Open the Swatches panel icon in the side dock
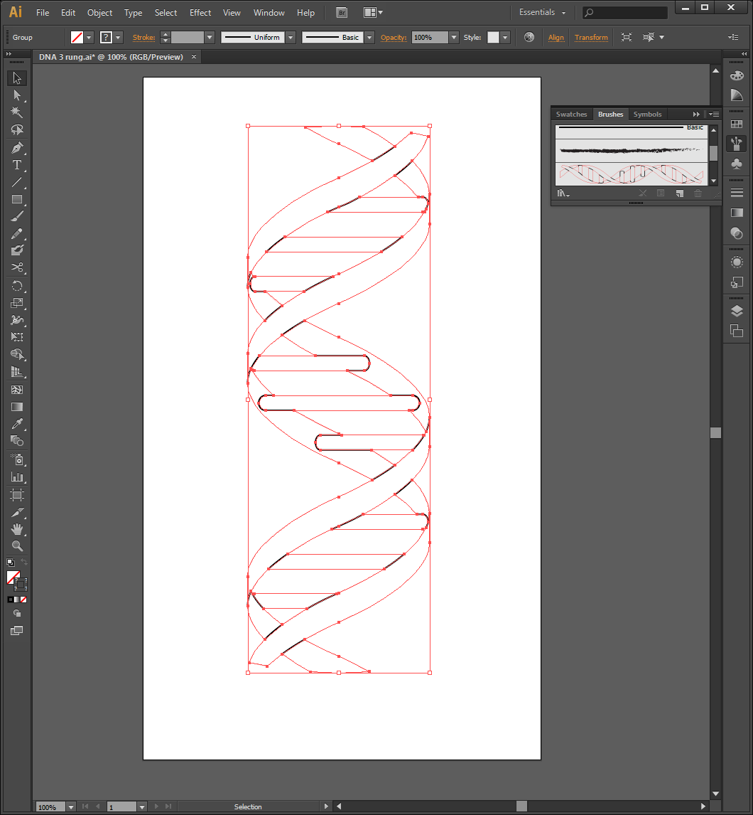The image size is (753, 815). point(736,122)
